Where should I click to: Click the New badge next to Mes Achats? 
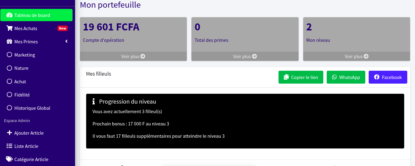62,28
